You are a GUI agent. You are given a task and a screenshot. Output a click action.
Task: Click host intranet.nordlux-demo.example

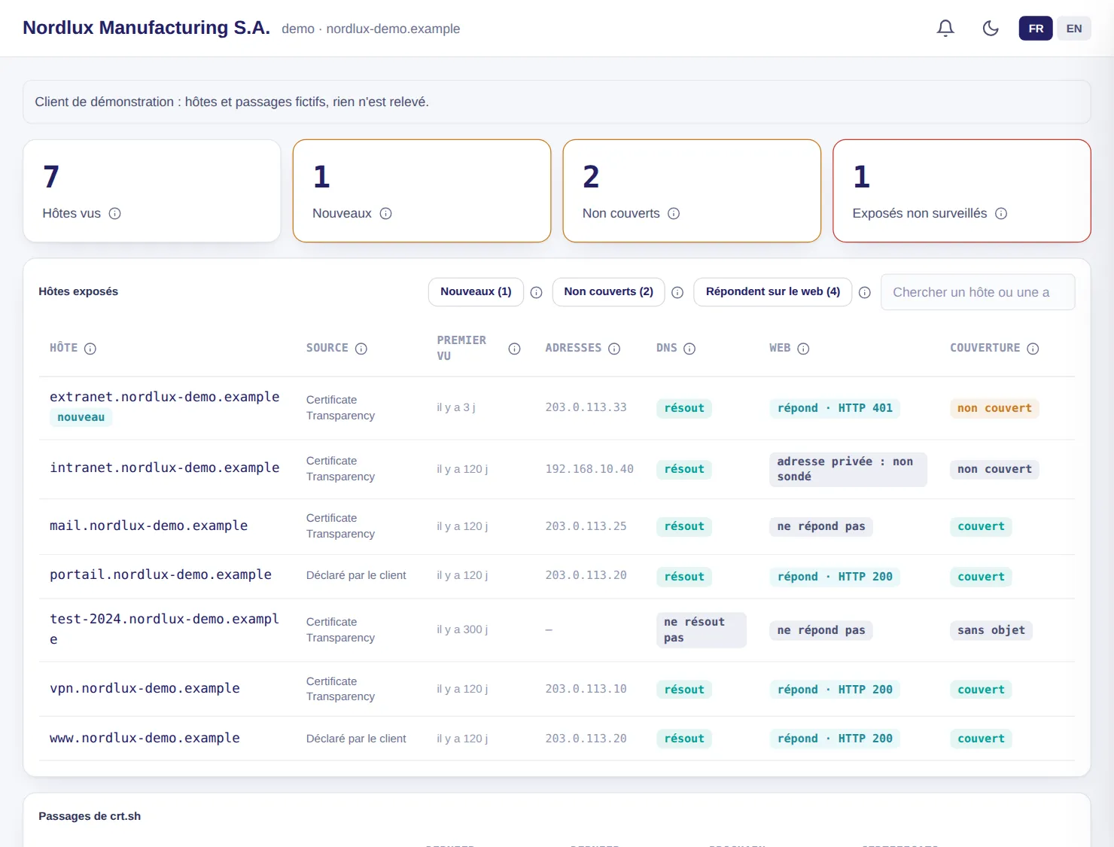164,468
